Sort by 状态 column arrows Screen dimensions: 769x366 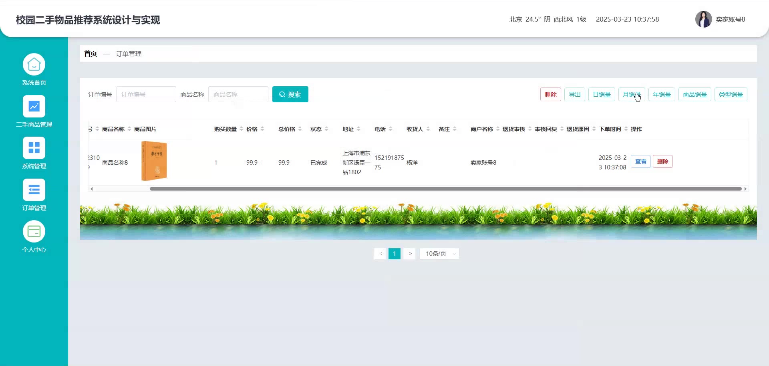point(326,129)
